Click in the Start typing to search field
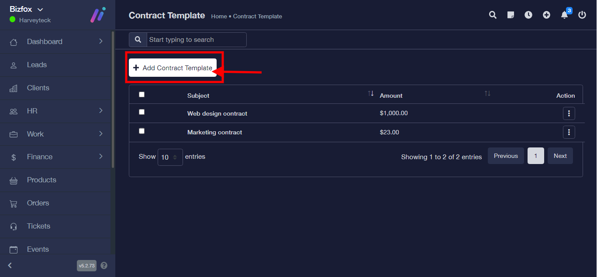This screenshot has height=277, width=597. point(196,40)
